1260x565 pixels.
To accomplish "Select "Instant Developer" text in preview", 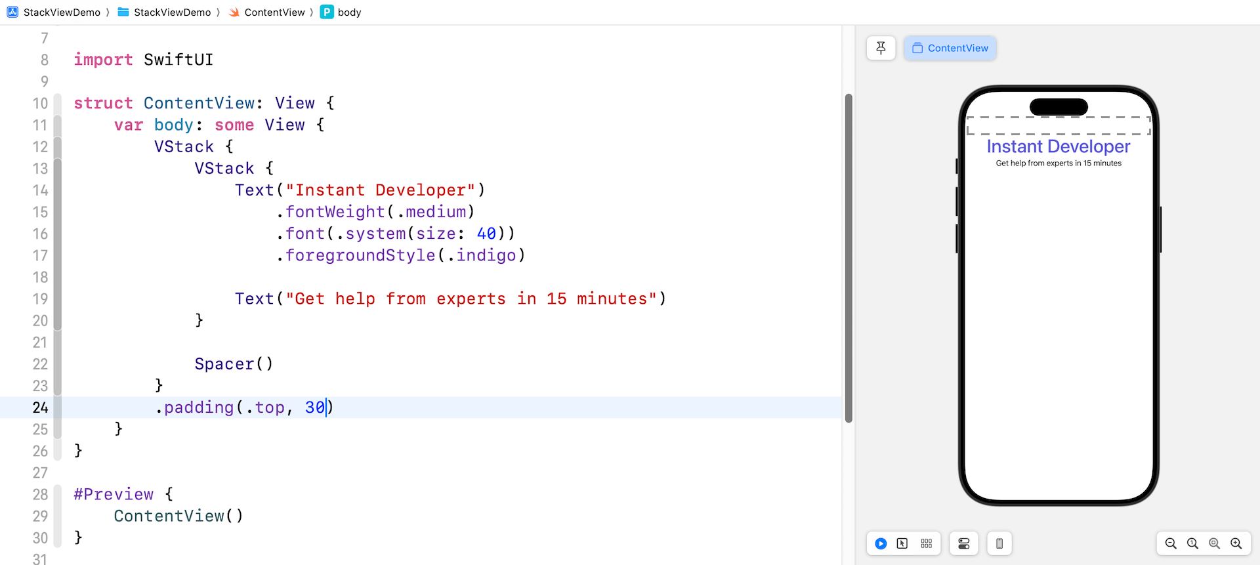I will coord(1058,146).
